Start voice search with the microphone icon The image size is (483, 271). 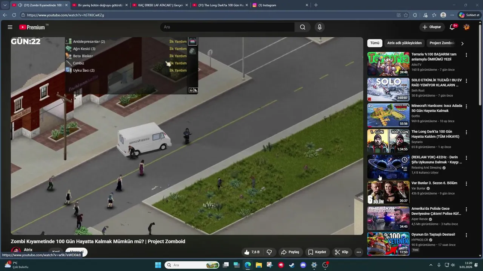pyautogui.click(x=320, y=27)
